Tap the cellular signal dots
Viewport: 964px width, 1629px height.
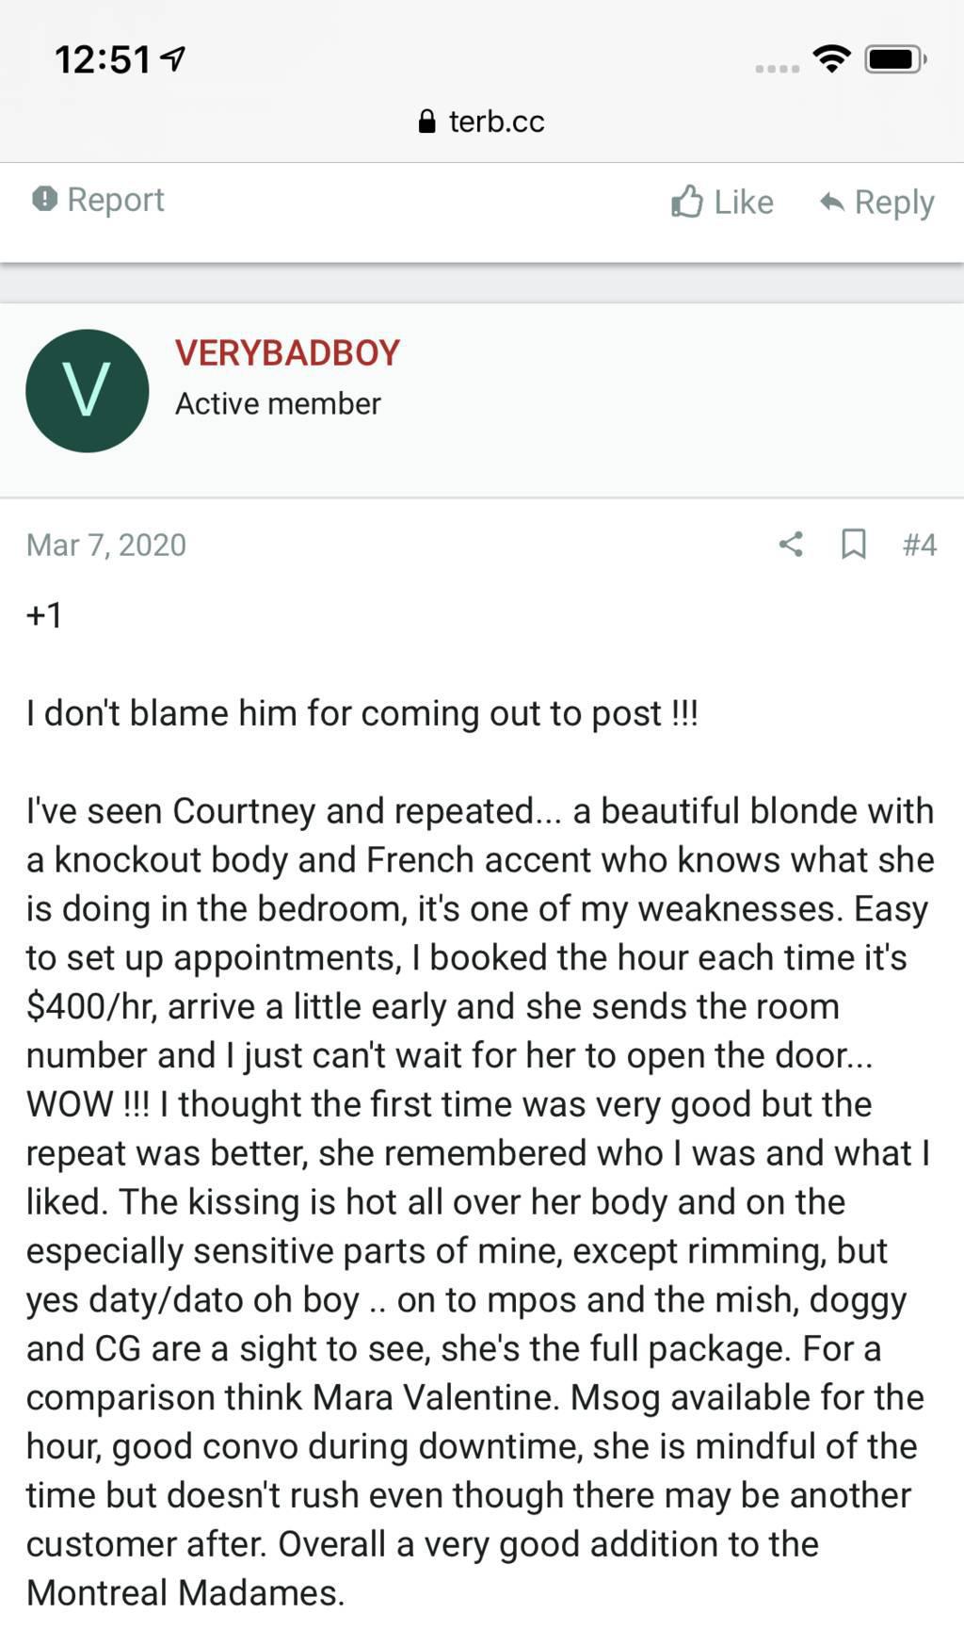777,68
